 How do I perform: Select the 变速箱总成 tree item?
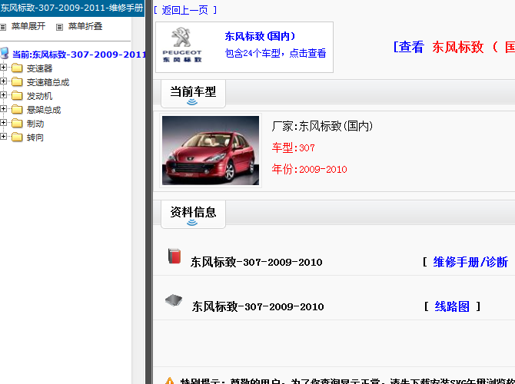pos(48,82)
